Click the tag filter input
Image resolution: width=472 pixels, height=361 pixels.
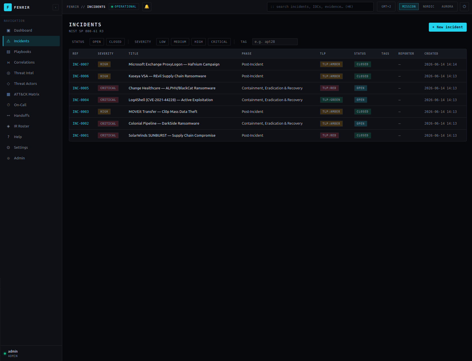275,42
